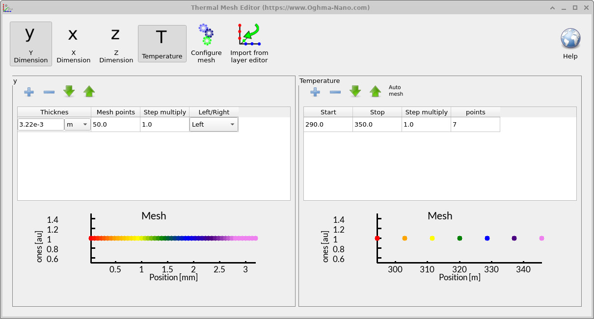The image size is (594, 319).
Task: Select the Thicknes column header
Action: [x=54, y=112]
